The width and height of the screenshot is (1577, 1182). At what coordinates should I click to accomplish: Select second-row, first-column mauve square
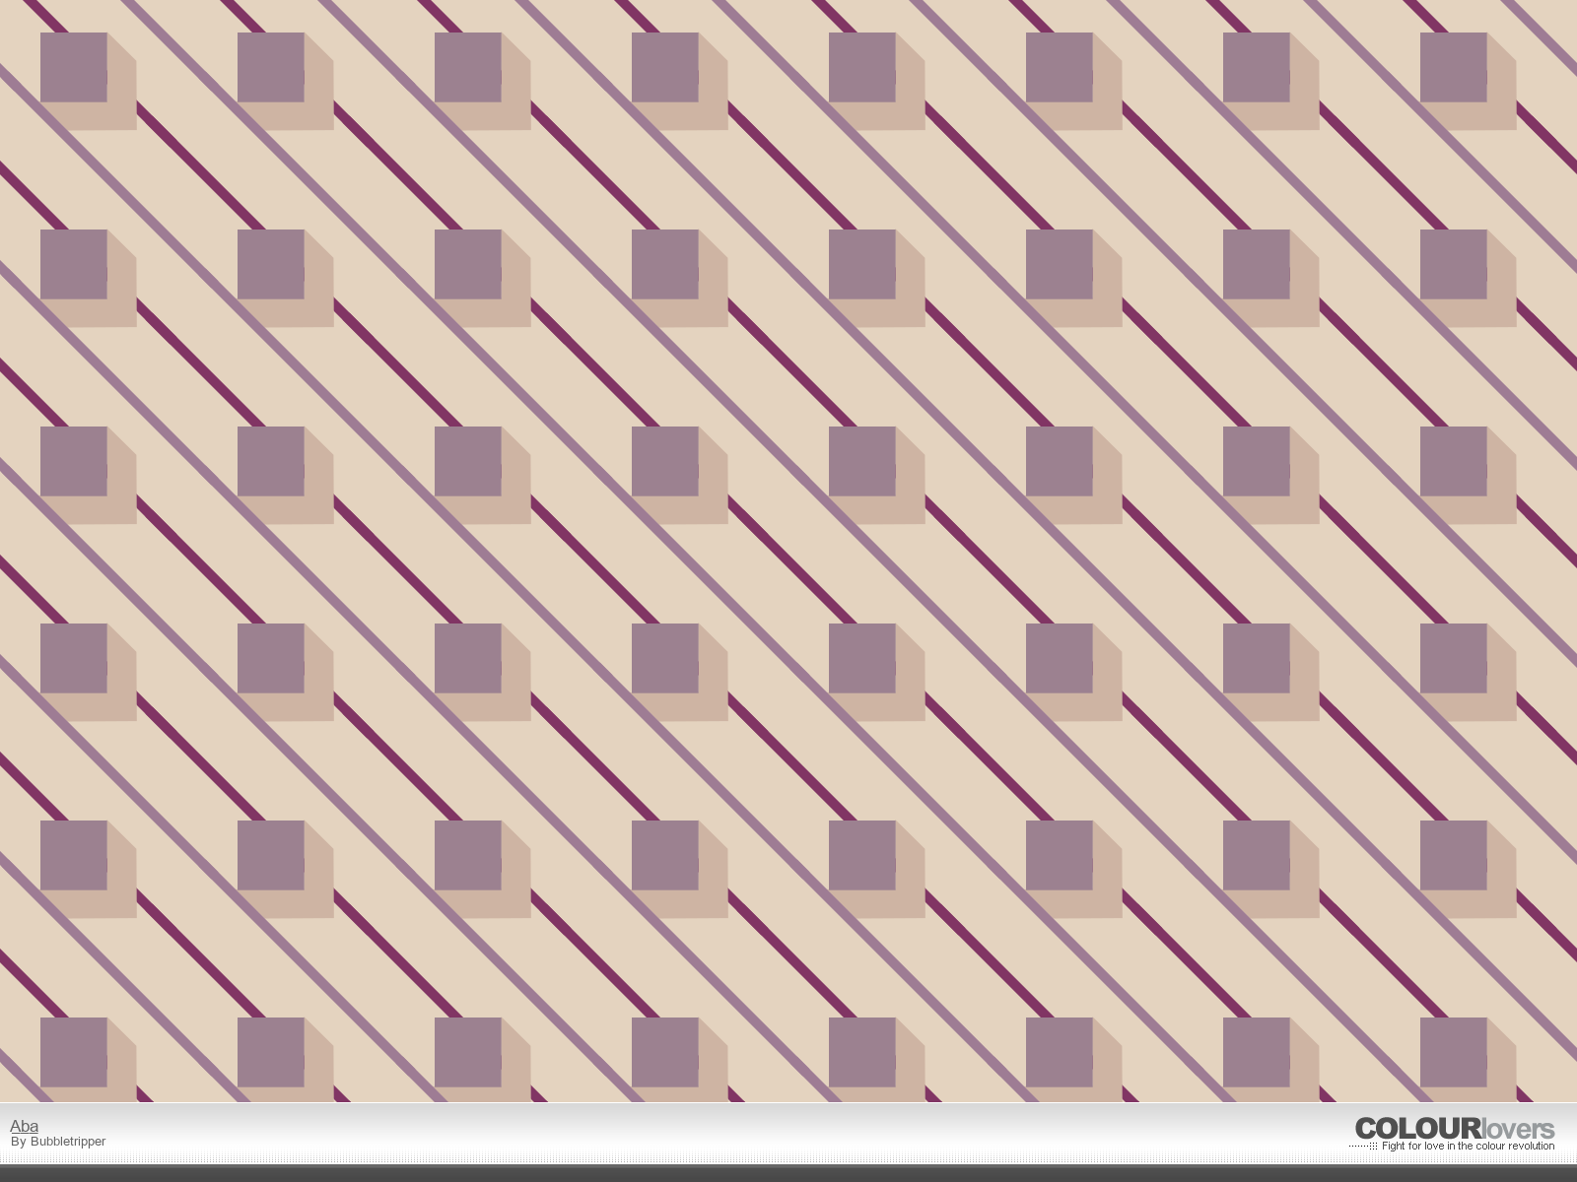[x=74, y=264]
